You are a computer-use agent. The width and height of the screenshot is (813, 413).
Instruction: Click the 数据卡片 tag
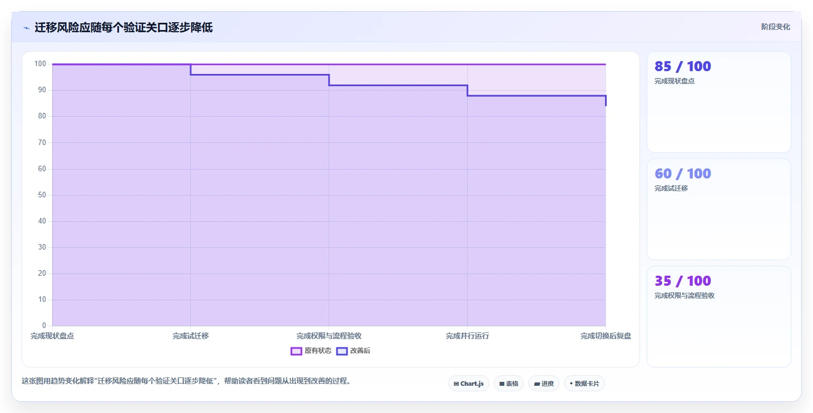coord(584,384)
